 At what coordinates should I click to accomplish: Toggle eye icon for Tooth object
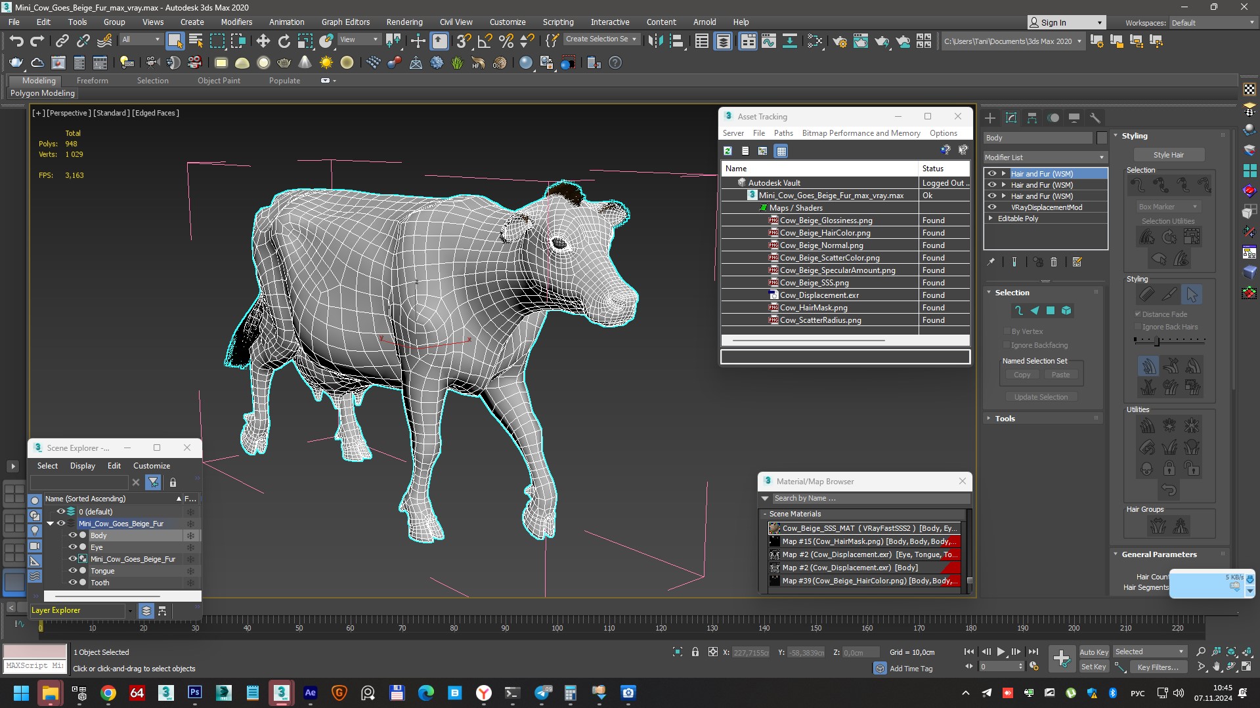[x=73, y=583]
